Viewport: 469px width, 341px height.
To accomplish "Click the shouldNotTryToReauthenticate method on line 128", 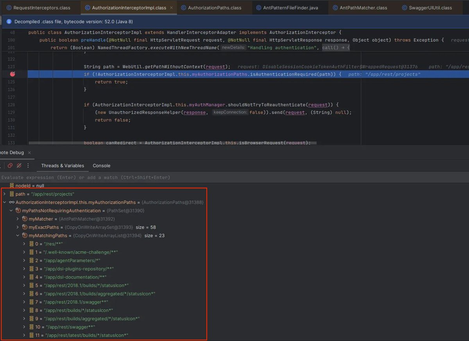I will (266, 105).
